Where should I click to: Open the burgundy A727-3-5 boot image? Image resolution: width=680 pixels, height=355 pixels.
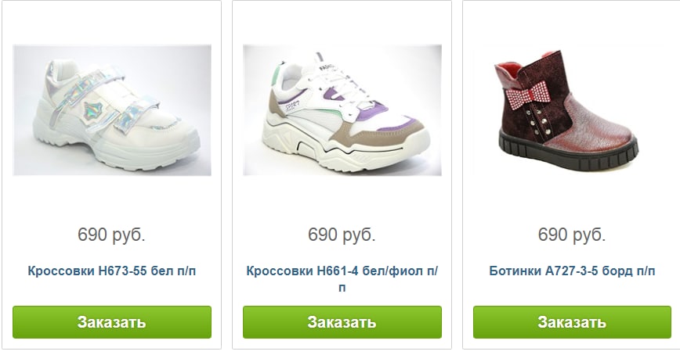(x=572, y=110)
